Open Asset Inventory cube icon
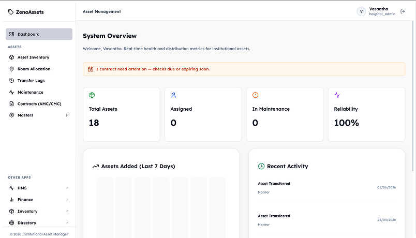 (11, 57)
